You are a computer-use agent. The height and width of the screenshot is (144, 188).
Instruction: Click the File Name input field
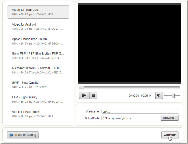(140, 111)
